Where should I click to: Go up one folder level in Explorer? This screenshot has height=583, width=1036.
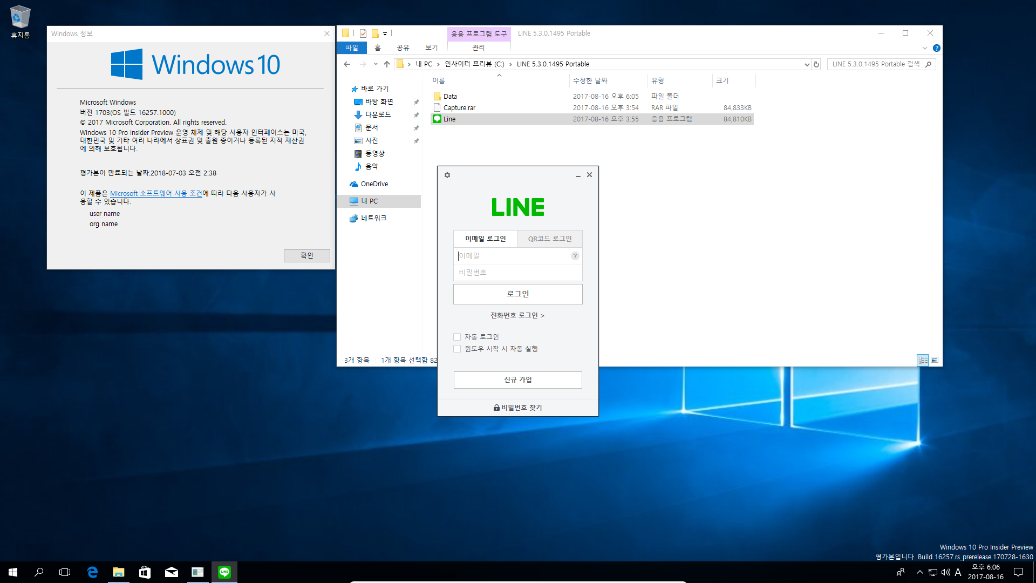[387, 64]
